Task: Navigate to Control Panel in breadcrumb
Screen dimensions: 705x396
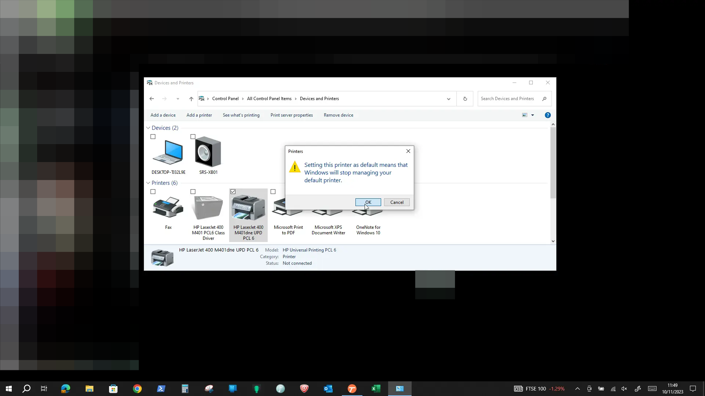Action: click(225, 99)
